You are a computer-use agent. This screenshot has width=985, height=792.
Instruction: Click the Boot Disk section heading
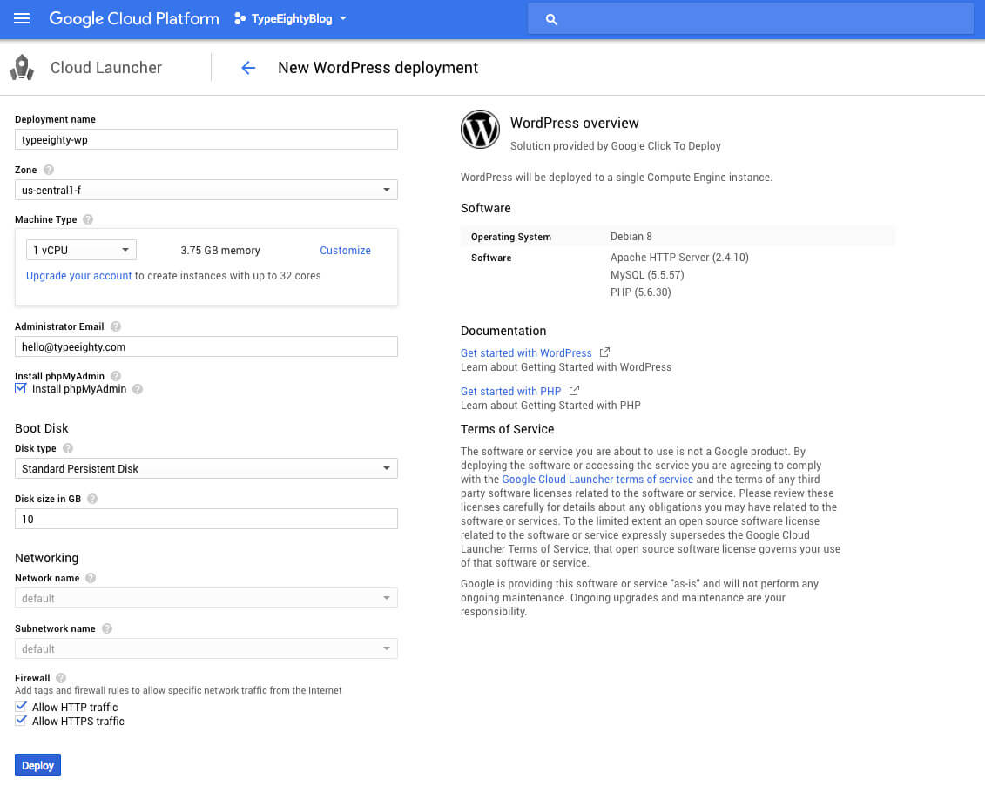pos(42,428)
